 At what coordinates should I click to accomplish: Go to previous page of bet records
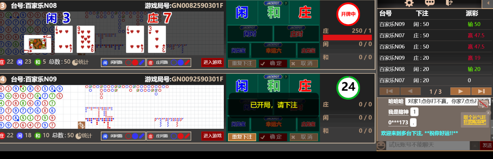click(411, 91)
